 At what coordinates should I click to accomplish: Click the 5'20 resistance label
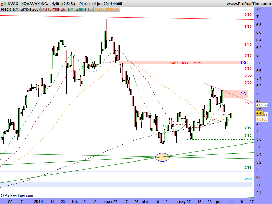pos(248,83)
